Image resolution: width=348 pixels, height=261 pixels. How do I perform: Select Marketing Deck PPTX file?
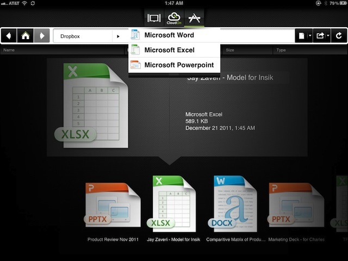pyautogui.click(x=296, y=207)
